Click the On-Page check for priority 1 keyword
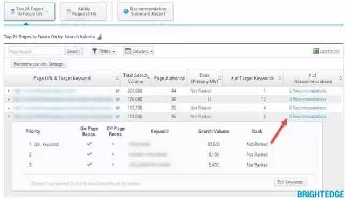Screen dimensions: 345x198 pyautogui.click(x=89, y=144)
